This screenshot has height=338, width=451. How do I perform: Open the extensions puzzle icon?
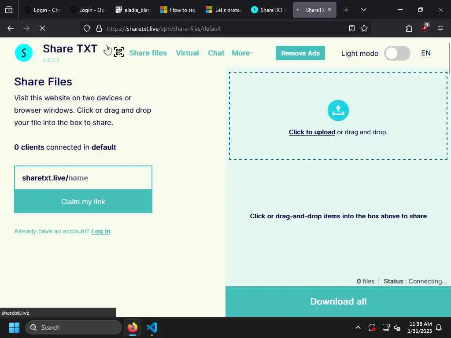(409, 28)
